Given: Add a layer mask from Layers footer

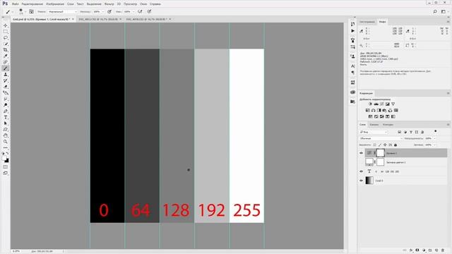Looking at the screenshot, I should pyautogui.click(x=417, y=250).
